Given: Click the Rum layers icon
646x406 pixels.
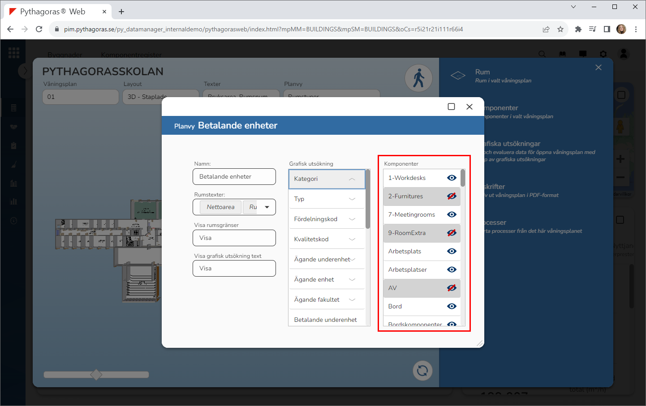Looking at the screenshot, I should 458,76.
